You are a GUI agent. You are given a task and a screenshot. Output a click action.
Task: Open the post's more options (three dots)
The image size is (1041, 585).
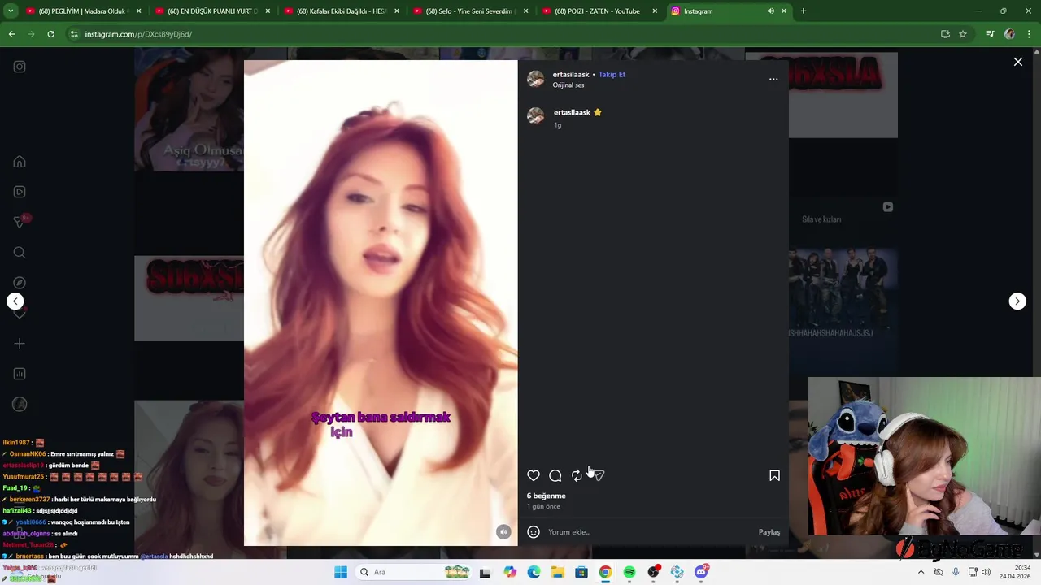tap(773, 79)
